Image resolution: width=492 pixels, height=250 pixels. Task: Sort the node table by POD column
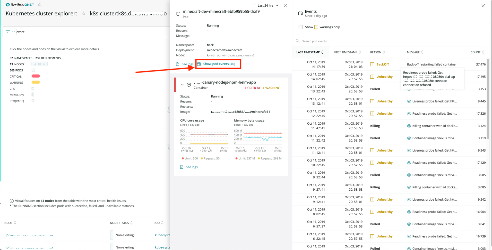tap(158, 223)
